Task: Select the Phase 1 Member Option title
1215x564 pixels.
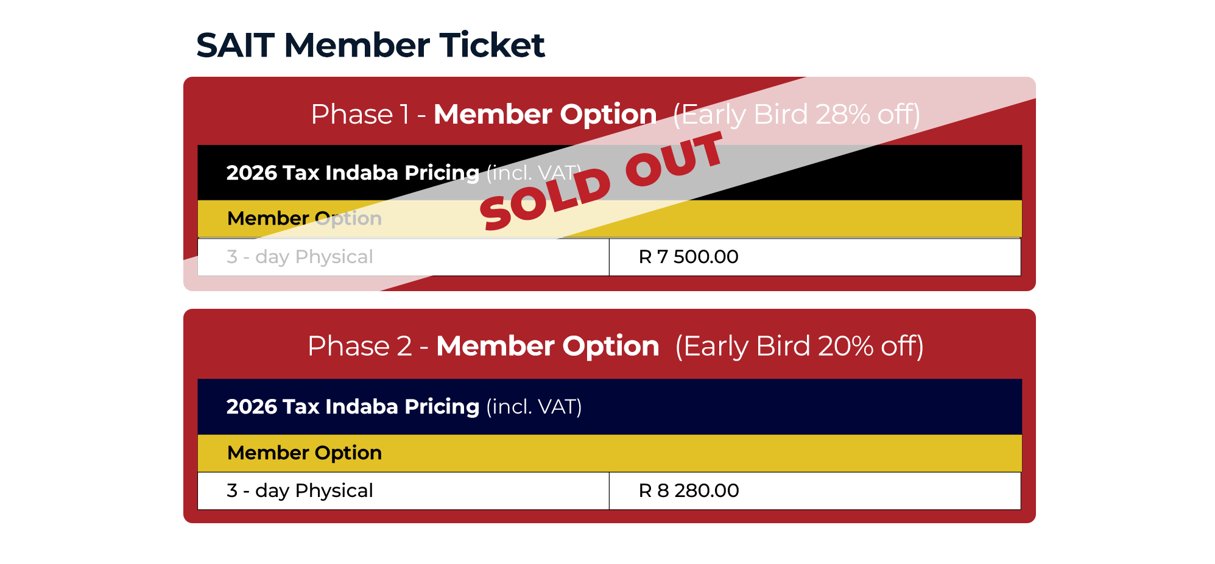Action: pyautogui.click(x=544, y=115)
